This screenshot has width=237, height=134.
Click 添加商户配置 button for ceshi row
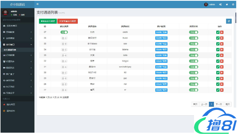tap(161, 32)
